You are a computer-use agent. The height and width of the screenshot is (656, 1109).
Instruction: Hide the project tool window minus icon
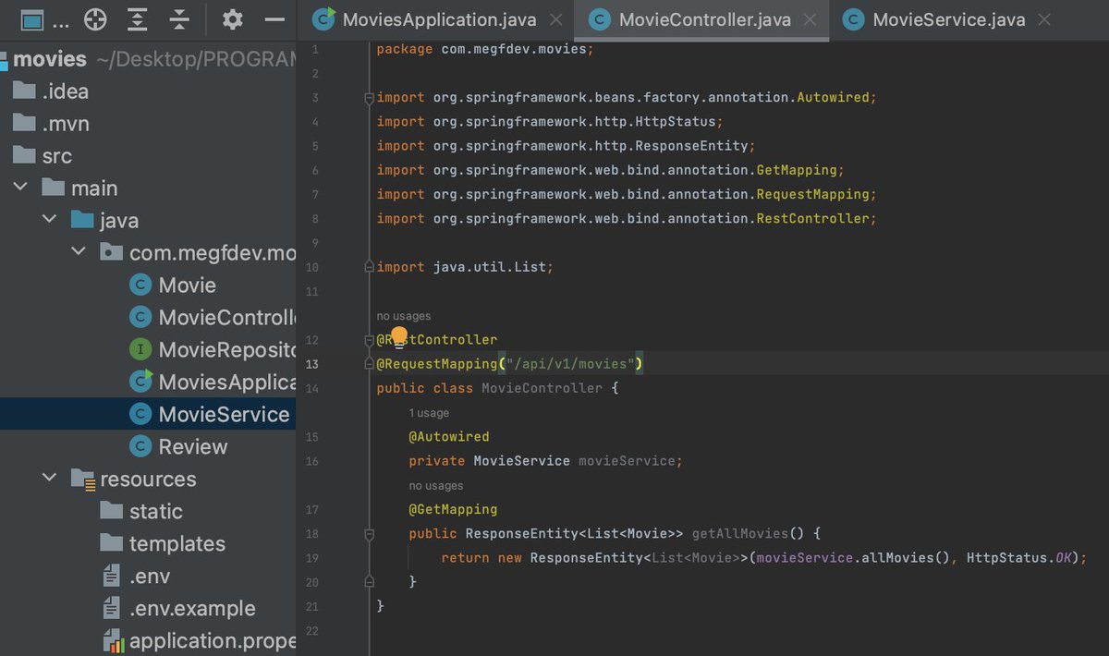coord(274,18)
